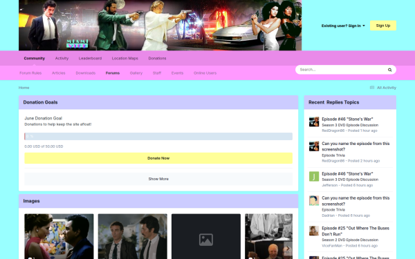Click next arrow on Images carousel

pyautogui.click(x=288, y=249)
